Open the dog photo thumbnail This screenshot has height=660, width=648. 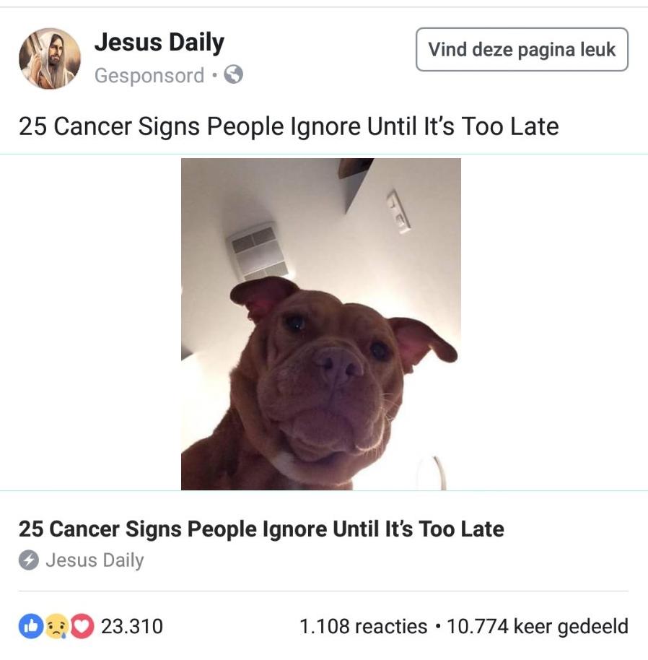[x=321, y=324]
